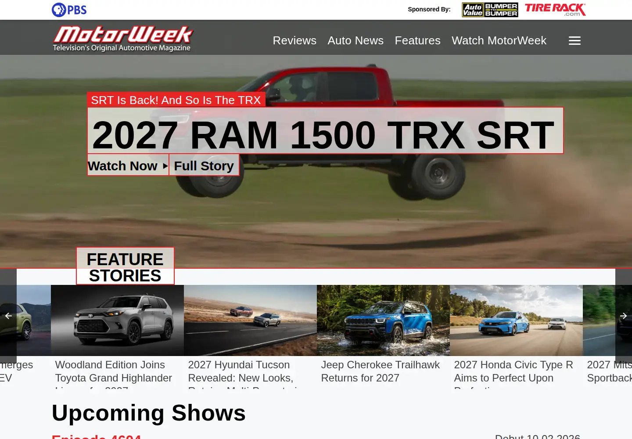Click the 2027 RAM 1500 TRX SRT headline
This screenshot has width=632, height=439.
pos(325,131)
